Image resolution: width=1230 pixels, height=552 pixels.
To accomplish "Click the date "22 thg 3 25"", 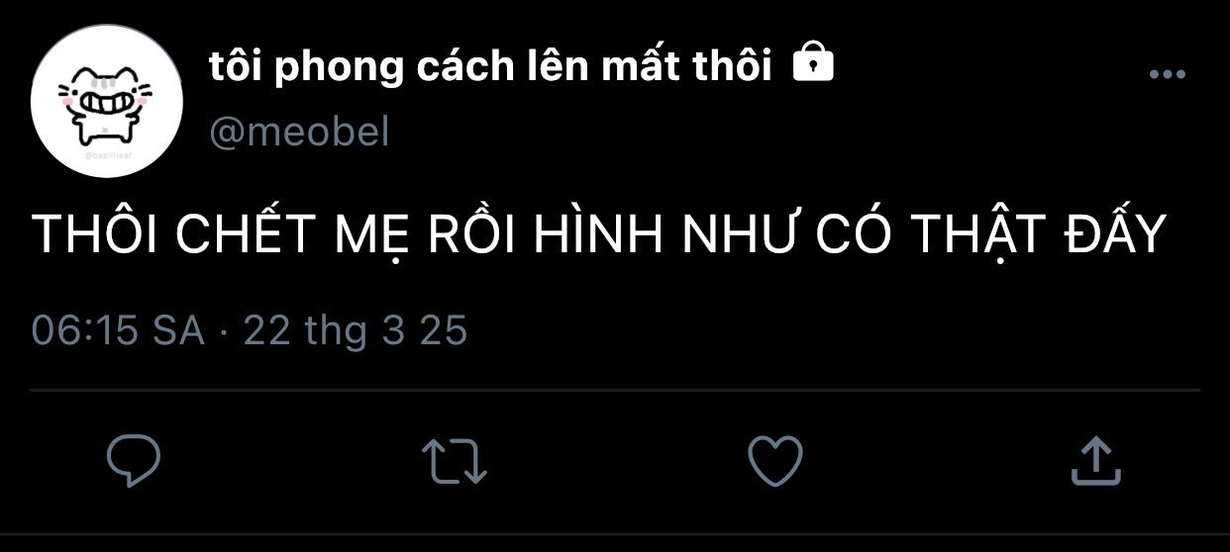I will tap(355, 330).
